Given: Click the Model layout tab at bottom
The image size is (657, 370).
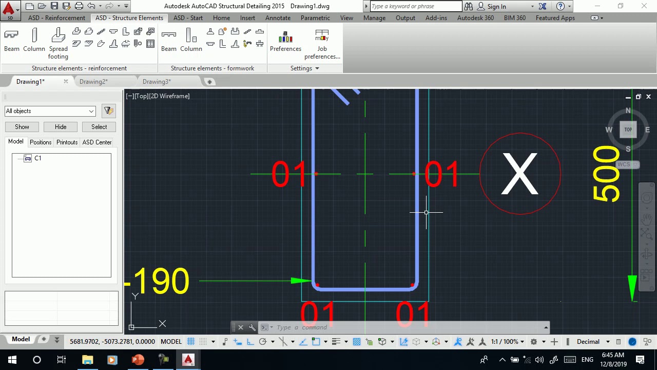Looking at the screenshot, I should [x=21, y=339].
